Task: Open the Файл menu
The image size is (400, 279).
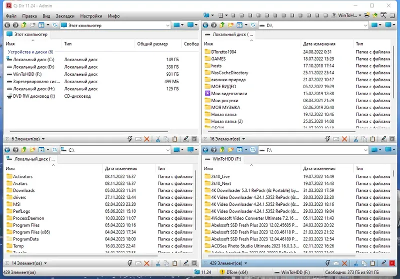Action: point(11,16)
